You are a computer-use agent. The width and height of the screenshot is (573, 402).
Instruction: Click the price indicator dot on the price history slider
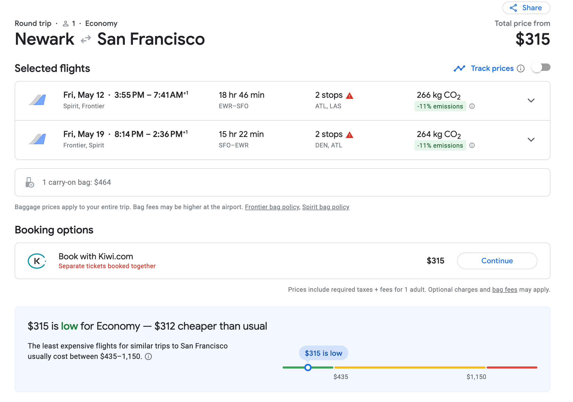pos(308,368)
